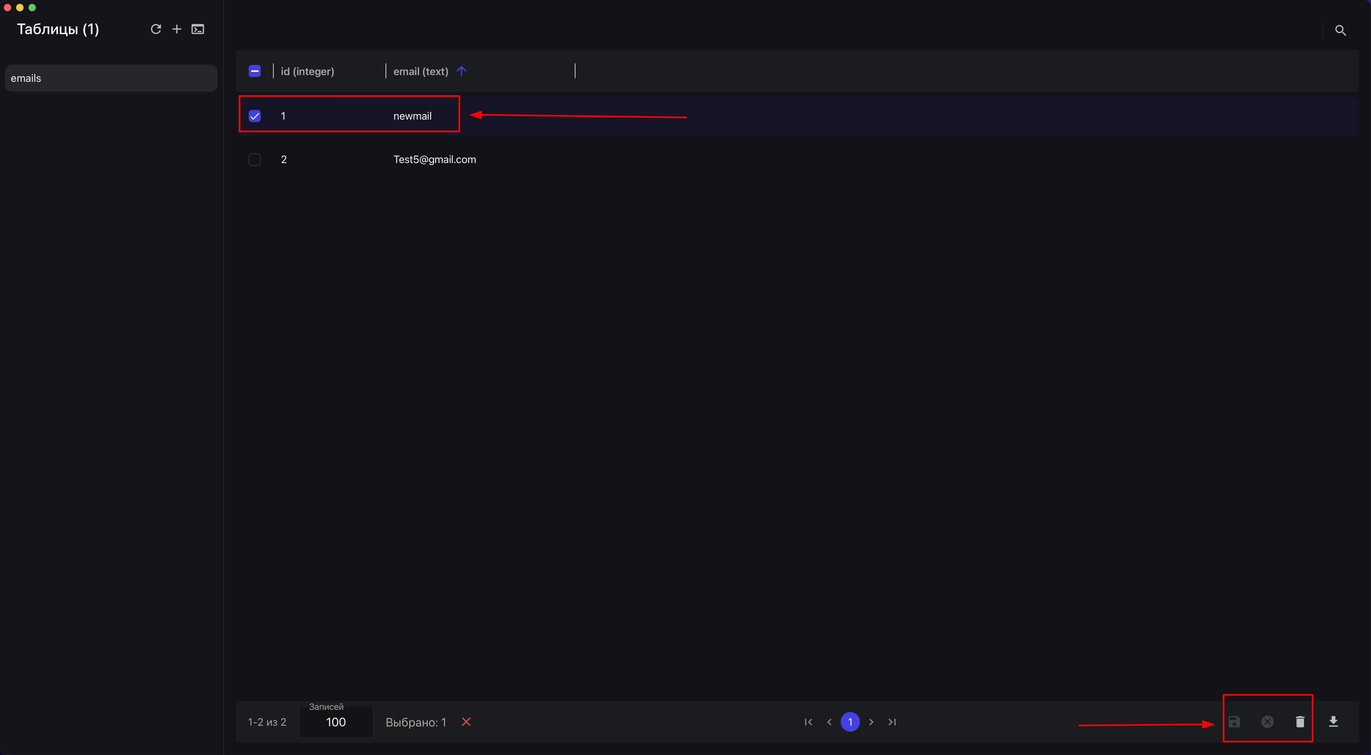The image size is (1371, 755).
Task: Uncheck the row 1 checkbox
Action: pos(255,116)
